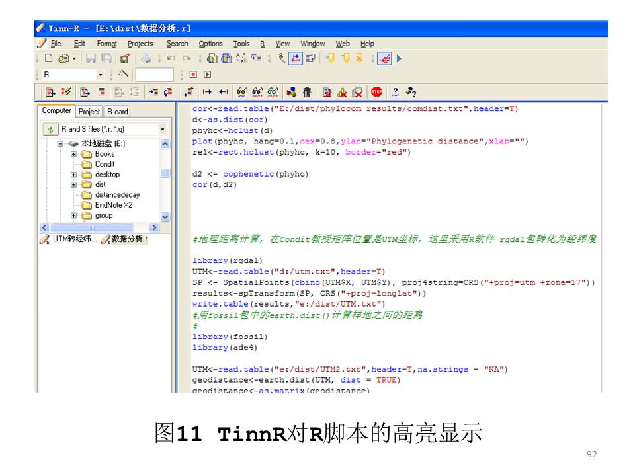Click the macro record button

(193, 75)
